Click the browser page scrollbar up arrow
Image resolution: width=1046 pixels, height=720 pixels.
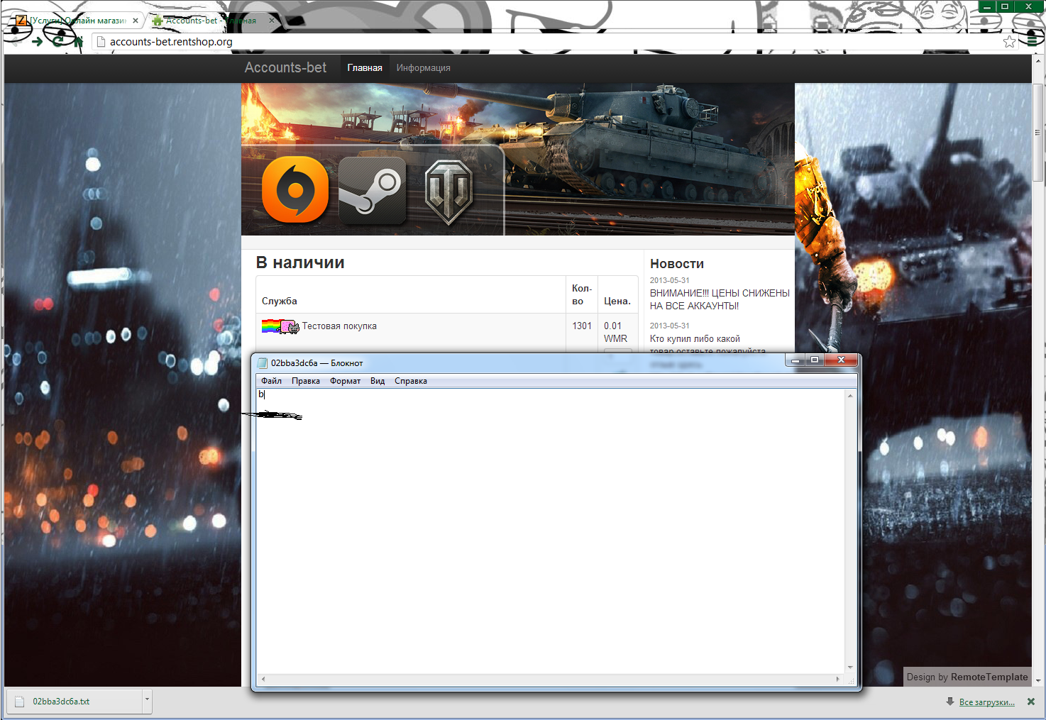(1038, 61)
